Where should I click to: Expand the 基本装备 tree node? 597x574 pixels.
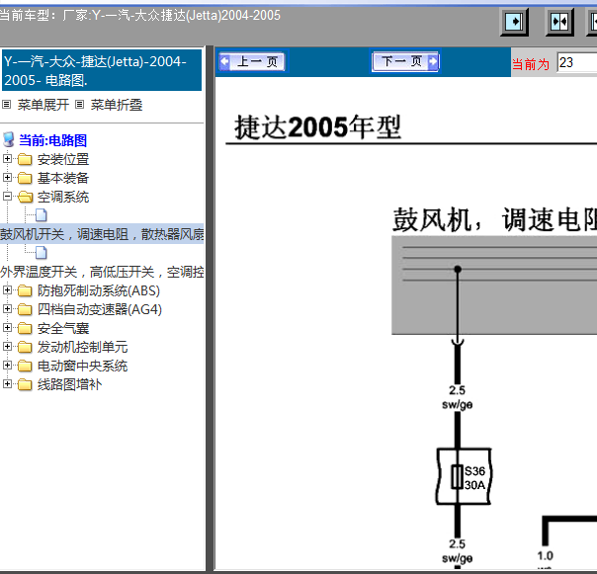click(x=7, y=178)
